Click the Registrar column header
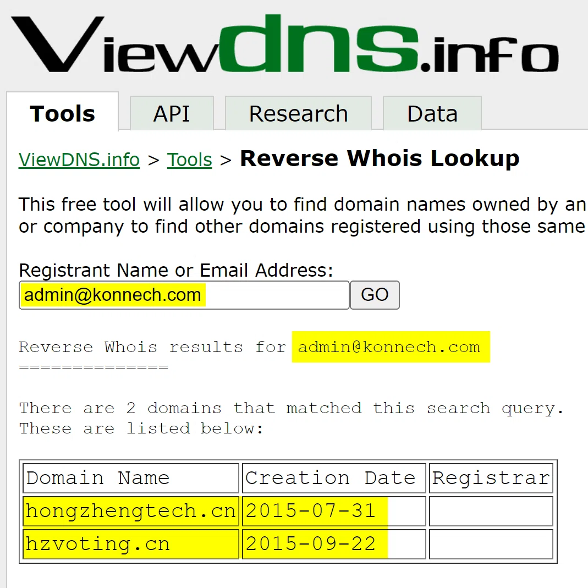 [491, 478]
